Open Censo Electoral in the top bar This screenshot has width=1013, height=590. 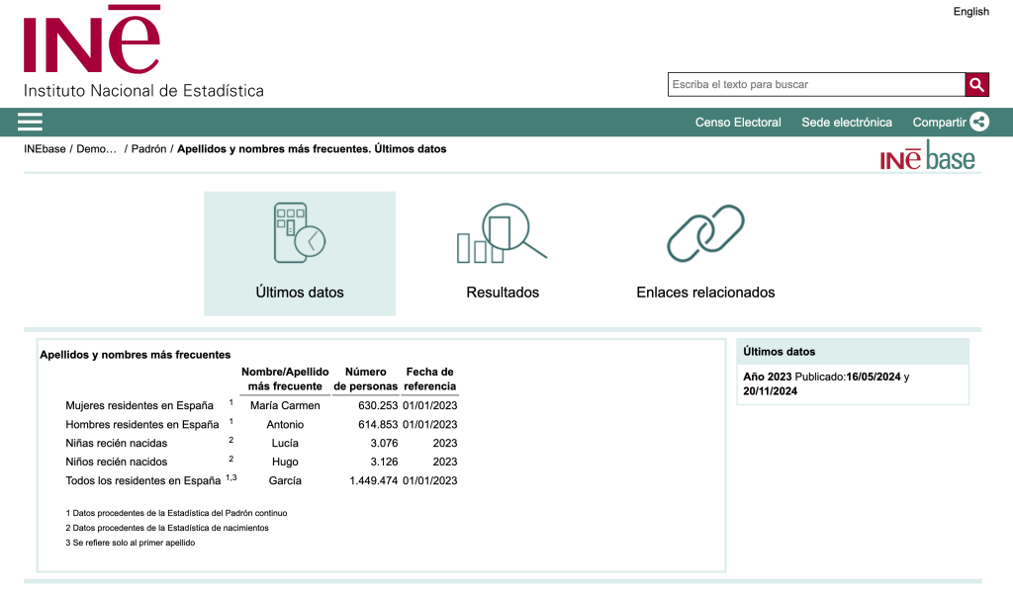(x=738, y=123)
